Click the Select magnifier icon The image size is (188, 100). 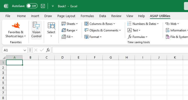[51, 26]
